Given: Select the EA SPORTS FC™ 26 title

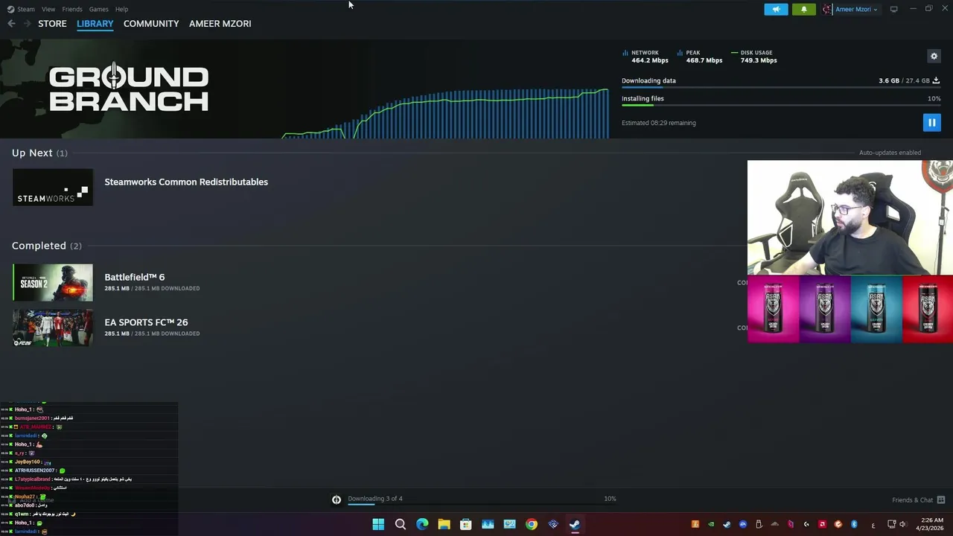Looking at the screenshot, I should click(146, 322).
